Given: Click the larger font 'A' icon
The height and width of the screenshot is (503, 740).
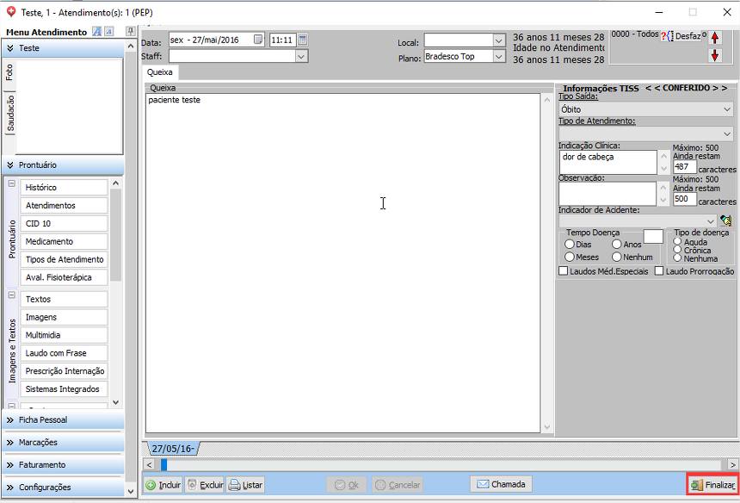Looking at the screenshot, I should (97, 32).
